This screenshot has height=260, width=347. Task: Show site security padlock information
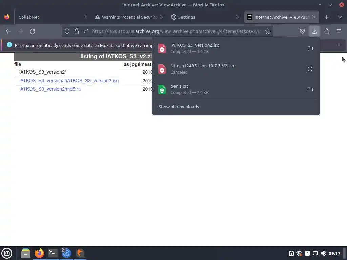[x=77, y=31]
